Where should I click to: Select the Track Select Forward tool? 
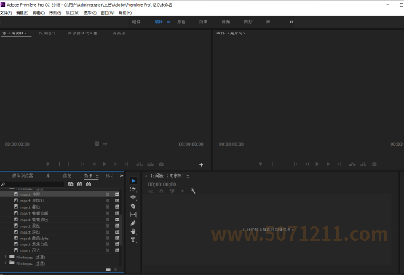click(x=133, y=189)
